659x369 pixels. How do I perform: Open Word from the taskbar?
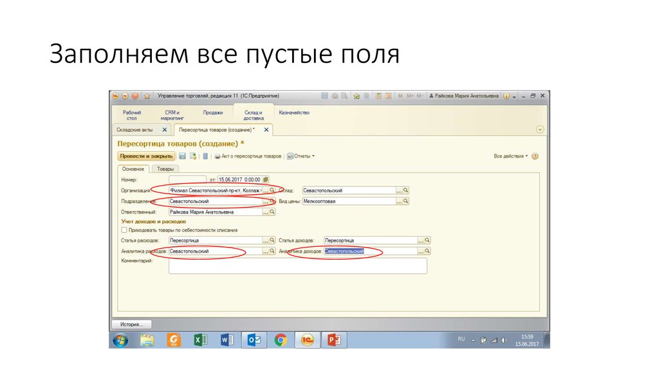click(x=227, y=340)
